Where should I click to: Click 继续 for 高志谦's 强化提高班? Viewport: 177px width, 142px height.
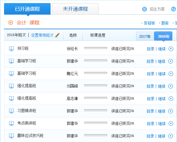coord(162,99)
